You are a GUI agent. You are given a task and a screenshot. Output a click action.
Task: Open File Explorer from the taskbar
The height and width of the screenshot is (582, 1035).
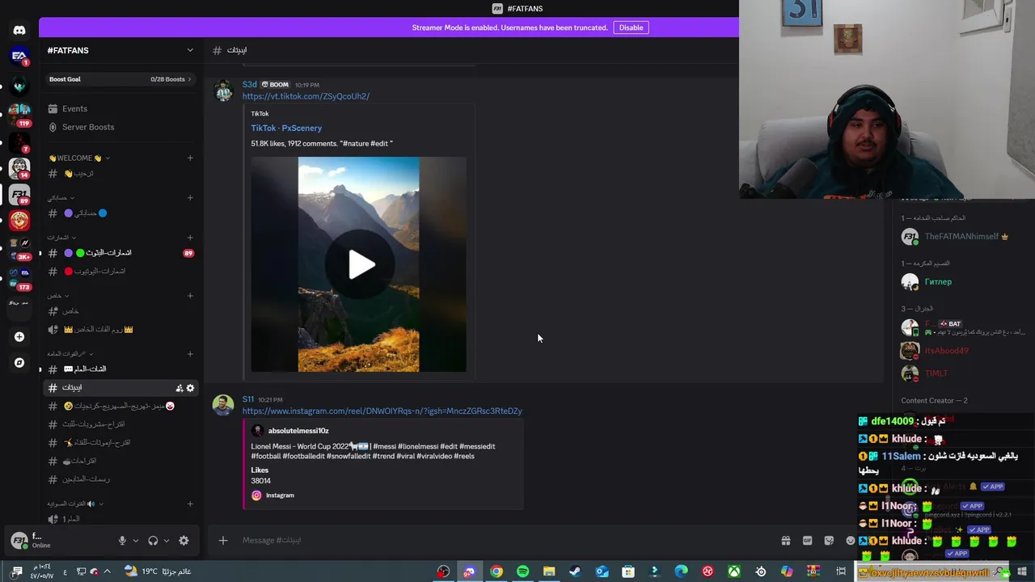click(x=549, y=571)
